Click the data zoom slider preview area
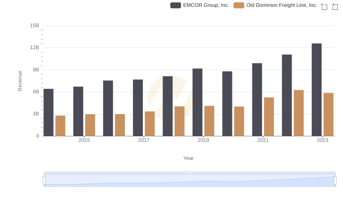 pos(190,180)
